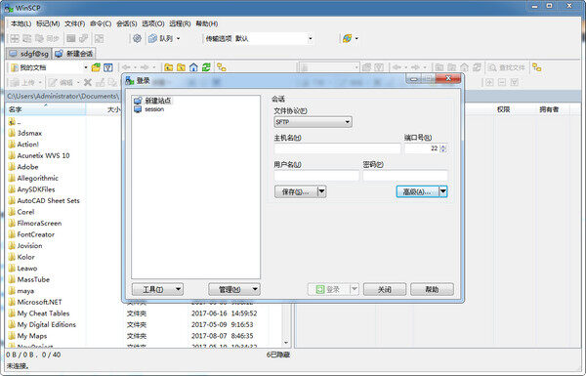Open the preferences gear icon
This screenshot has height=376, width=586.
pyautogui.click(x=137, y=38)
